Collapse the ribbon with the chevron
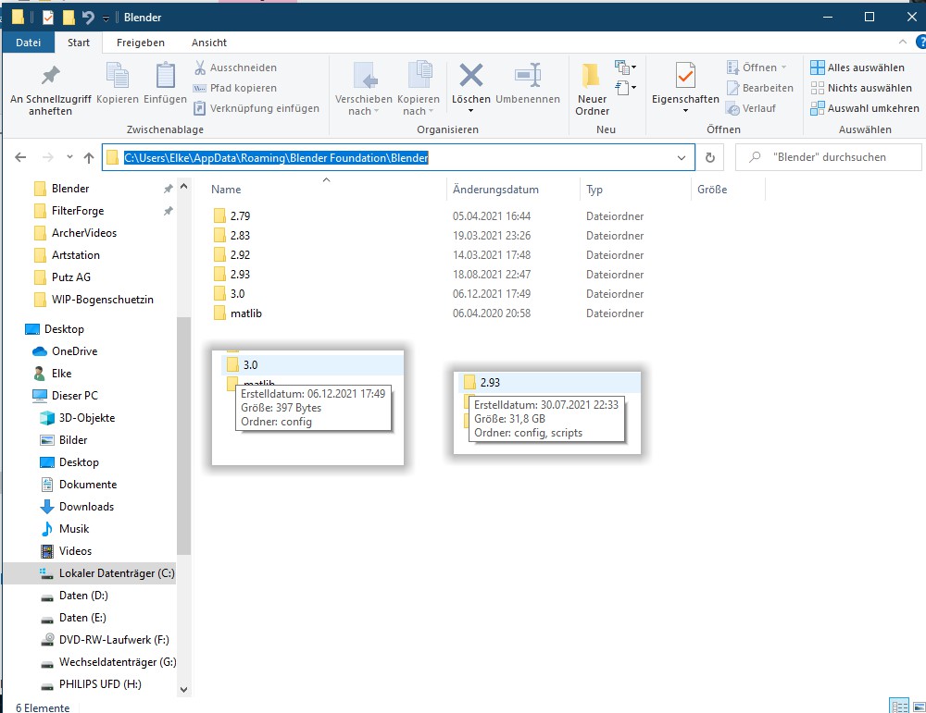 pyautogui.click(x=902, y=42)
